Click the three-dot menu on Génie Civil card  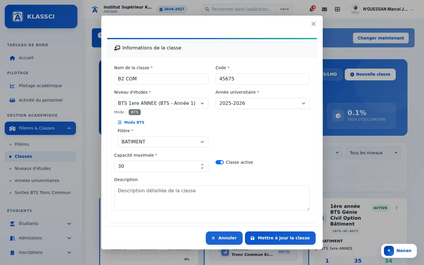click(397, 208)
